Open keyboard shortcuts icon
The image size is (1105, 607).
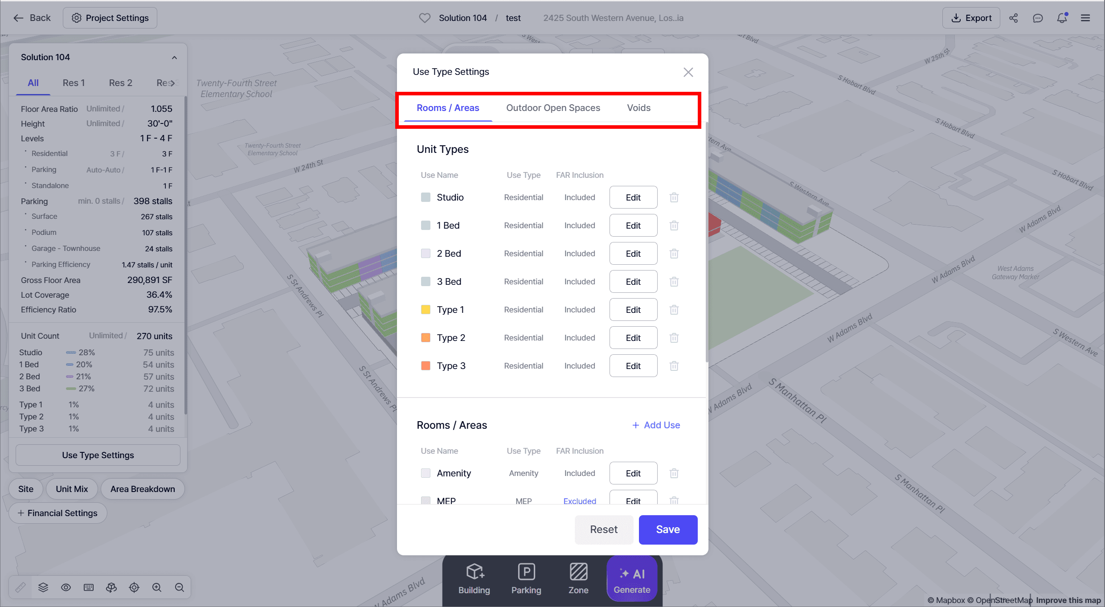89,587
